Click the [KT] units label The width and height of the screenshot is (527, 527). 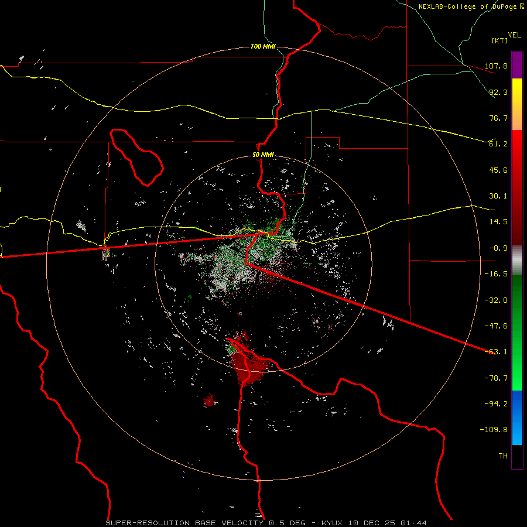(499, 40)
